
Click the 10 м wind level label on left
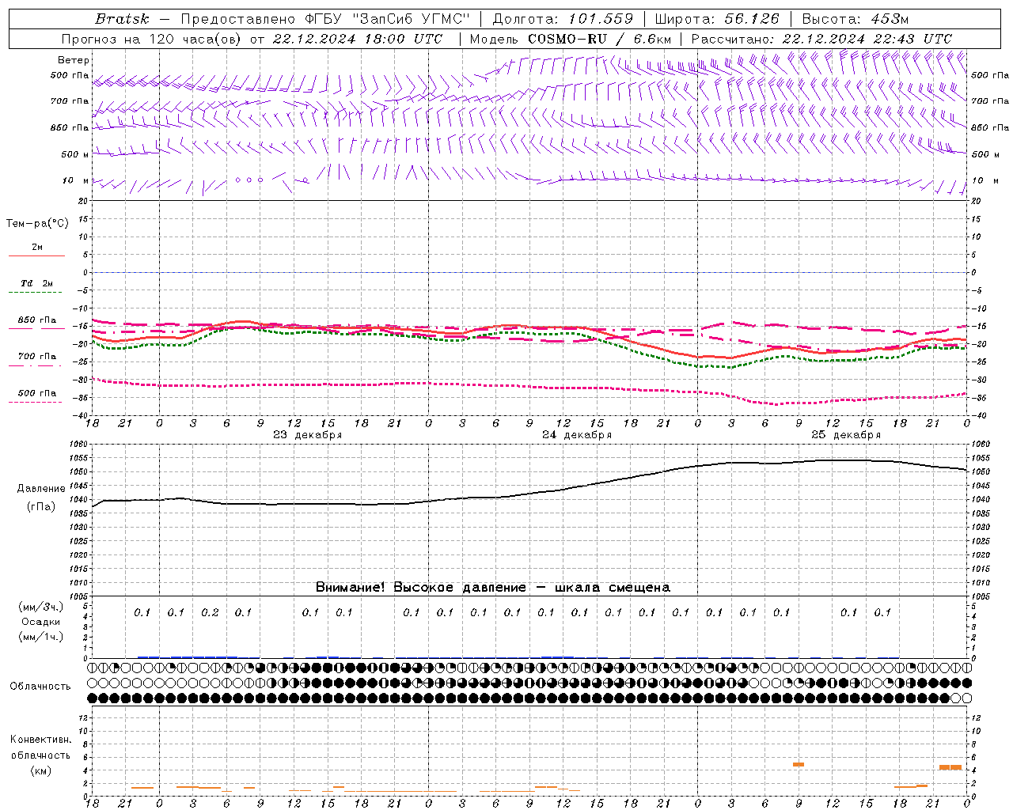[74, 181]
